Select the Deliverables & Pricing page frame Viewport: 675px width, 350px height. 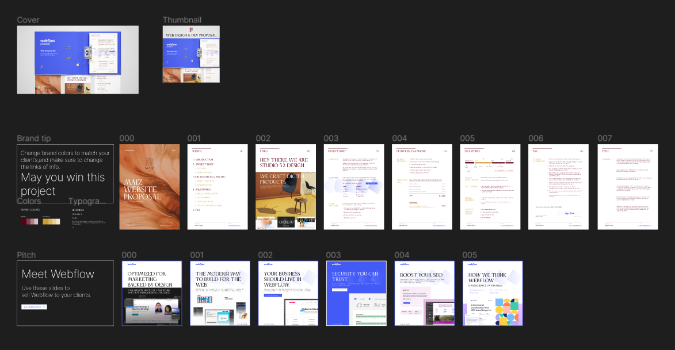click(422, 187)
